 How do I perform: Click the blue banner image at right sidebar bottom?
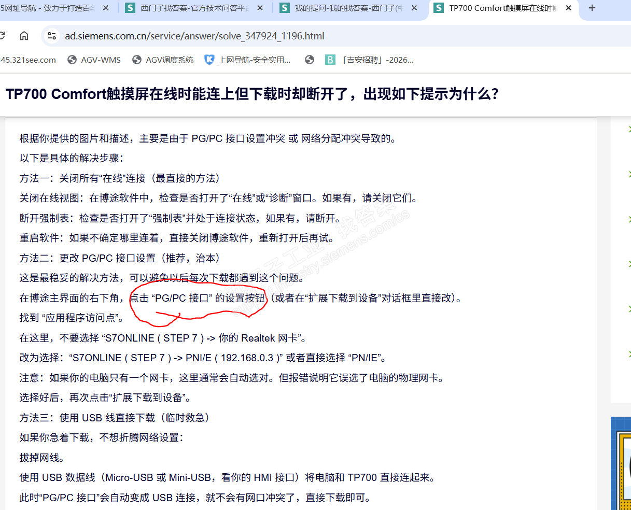click(621, 463)
